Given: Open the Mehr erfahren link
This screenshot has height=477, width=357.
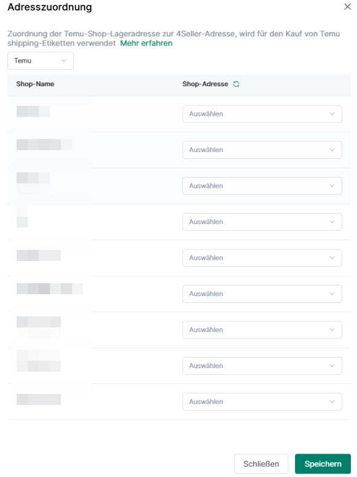Looking at the screenshot, I should click(146, 43).
